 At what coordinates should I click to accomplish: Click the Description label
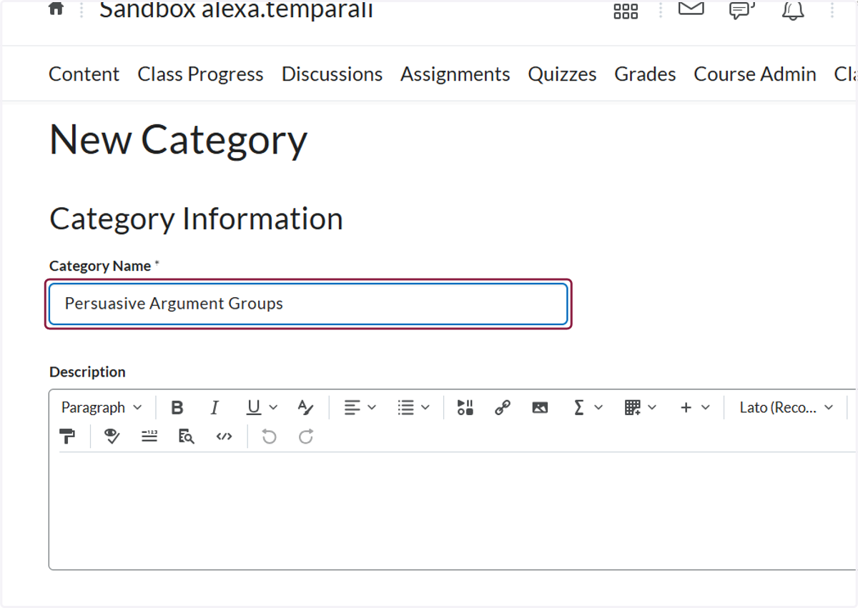pyautogui.click(x=87, y=372)
